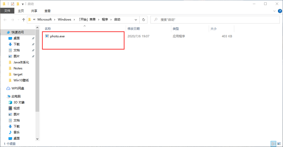The width and height of the screenshot is (283, 147).
Task: Click the « path overflow chevron
Action: pos(34,19)
